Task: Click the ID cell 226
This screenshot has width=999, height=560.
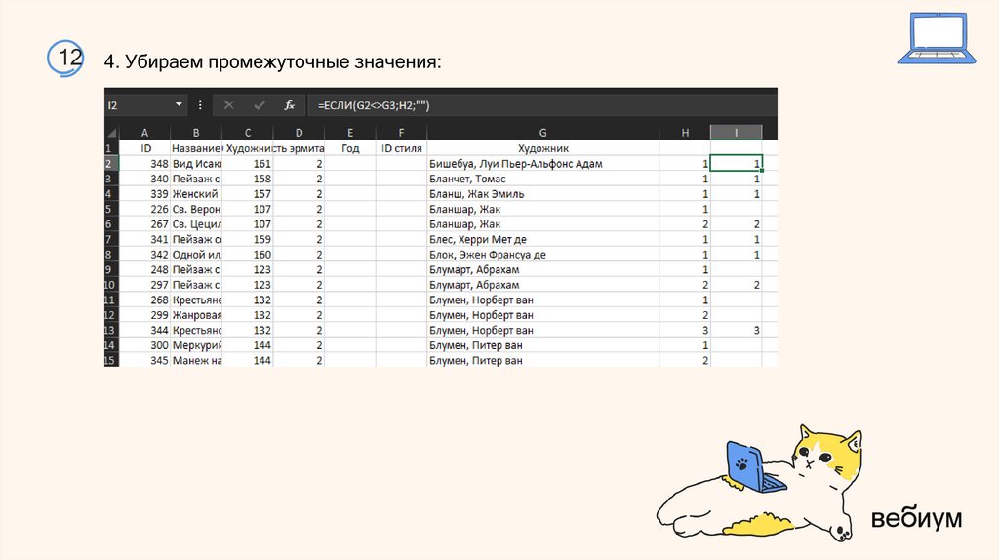Action: tap(145, 209)
